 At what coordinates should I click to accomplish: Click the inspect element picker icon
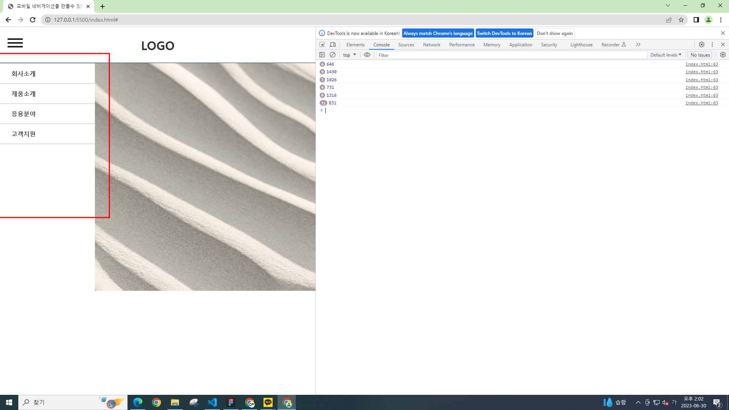pos(322,44)
